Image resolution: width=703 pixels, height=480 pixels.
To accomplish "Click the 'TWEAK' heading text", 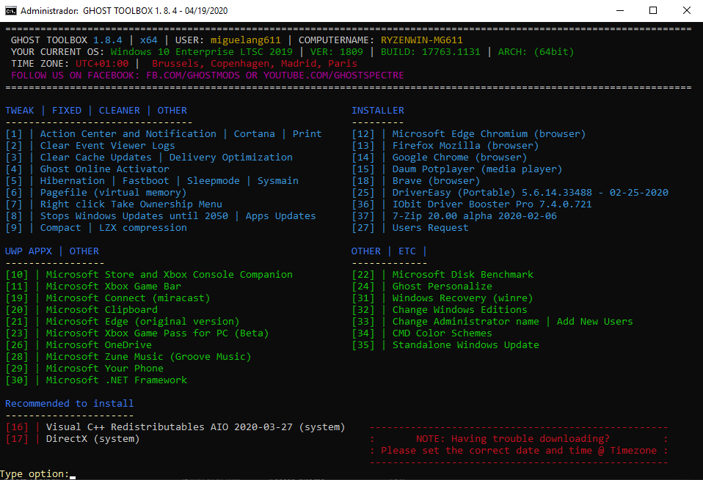I will click(x=20, y=110).
